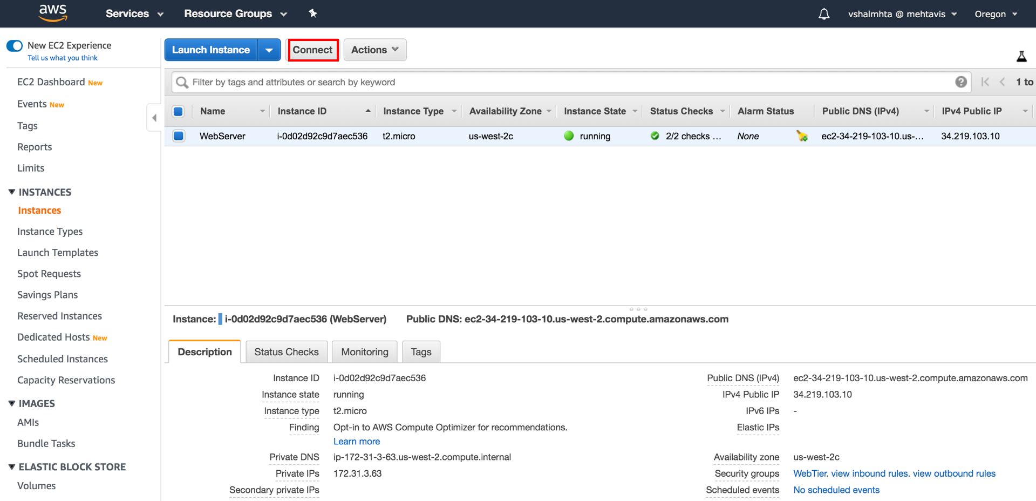The width and height of the screenshot is (1036, 501).
Task: Open Name column filter arrow
Action: (262, 111)
